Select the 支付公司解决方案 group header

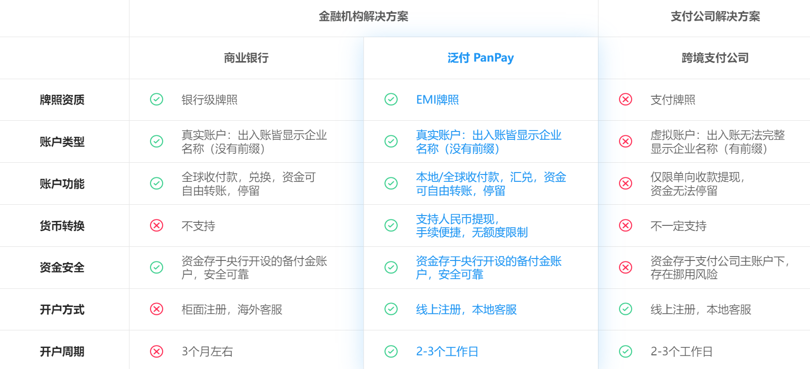715,17
